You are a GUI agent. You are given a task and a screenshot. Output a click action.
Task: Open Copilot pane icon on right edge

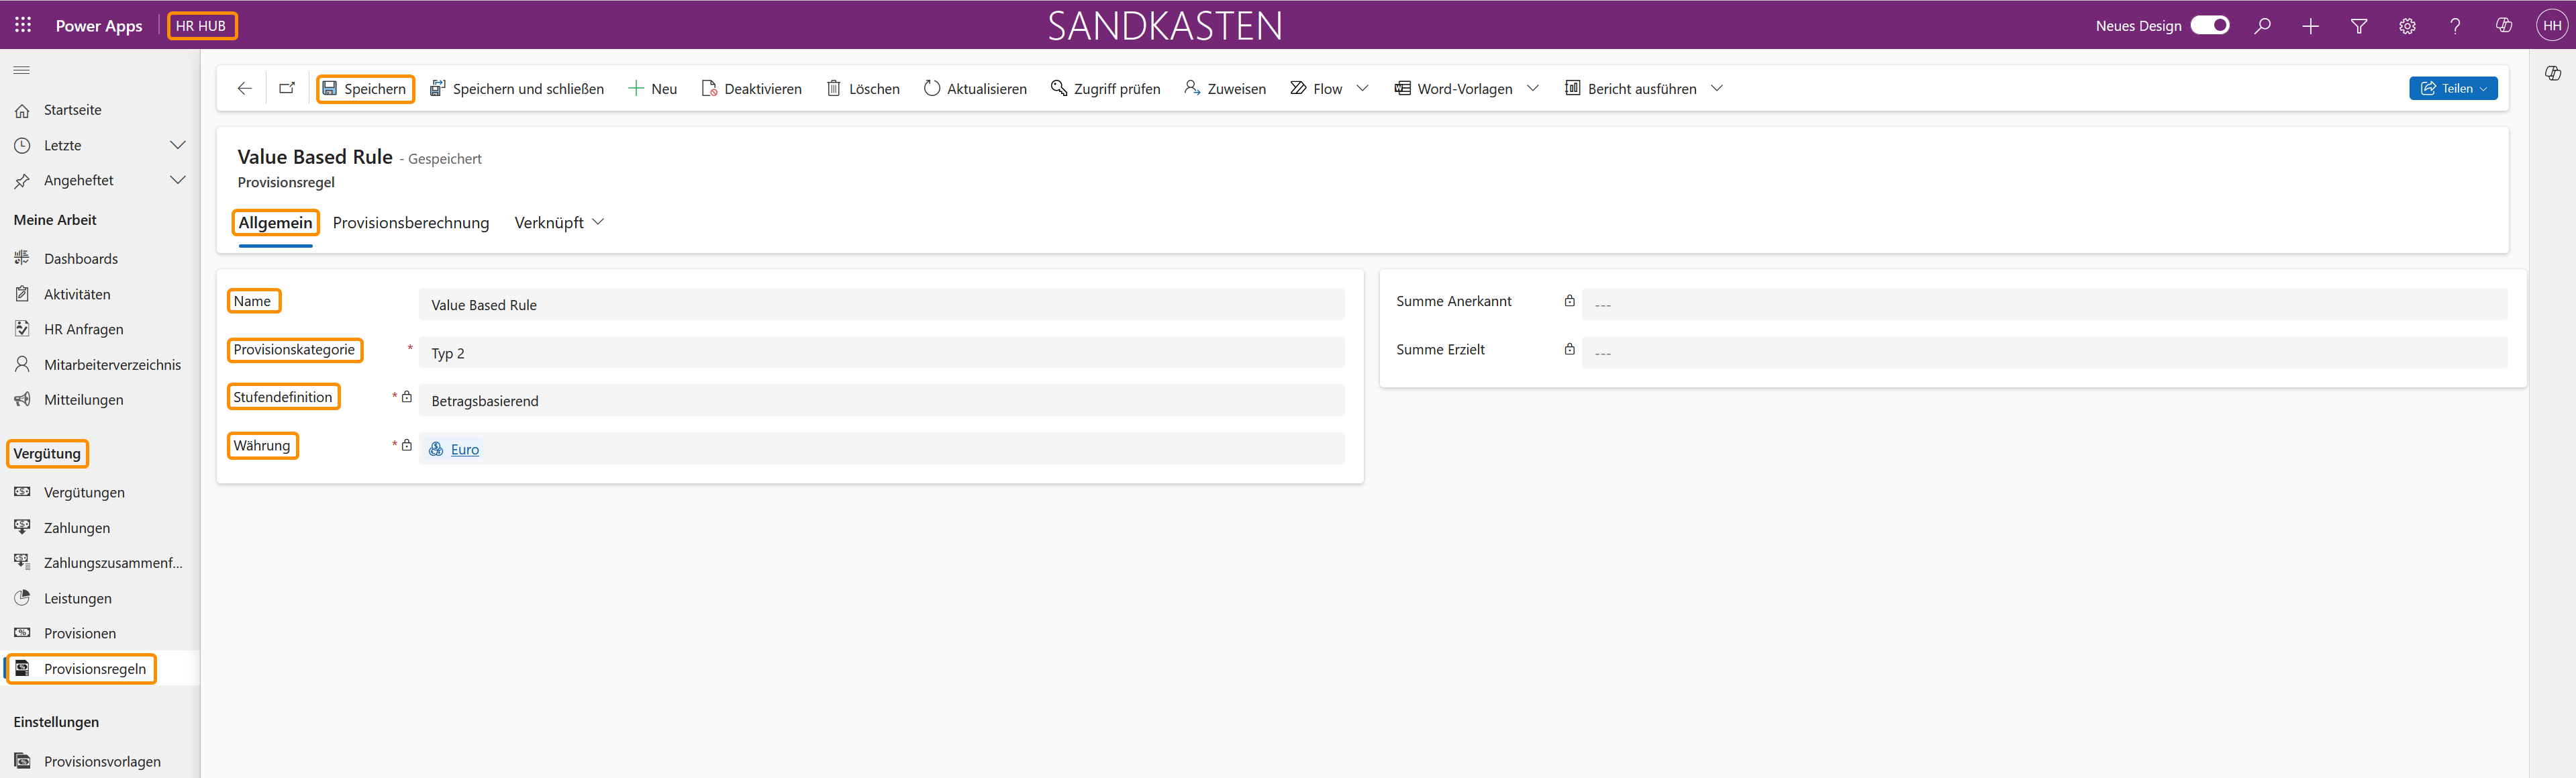tap(2553, 73)
